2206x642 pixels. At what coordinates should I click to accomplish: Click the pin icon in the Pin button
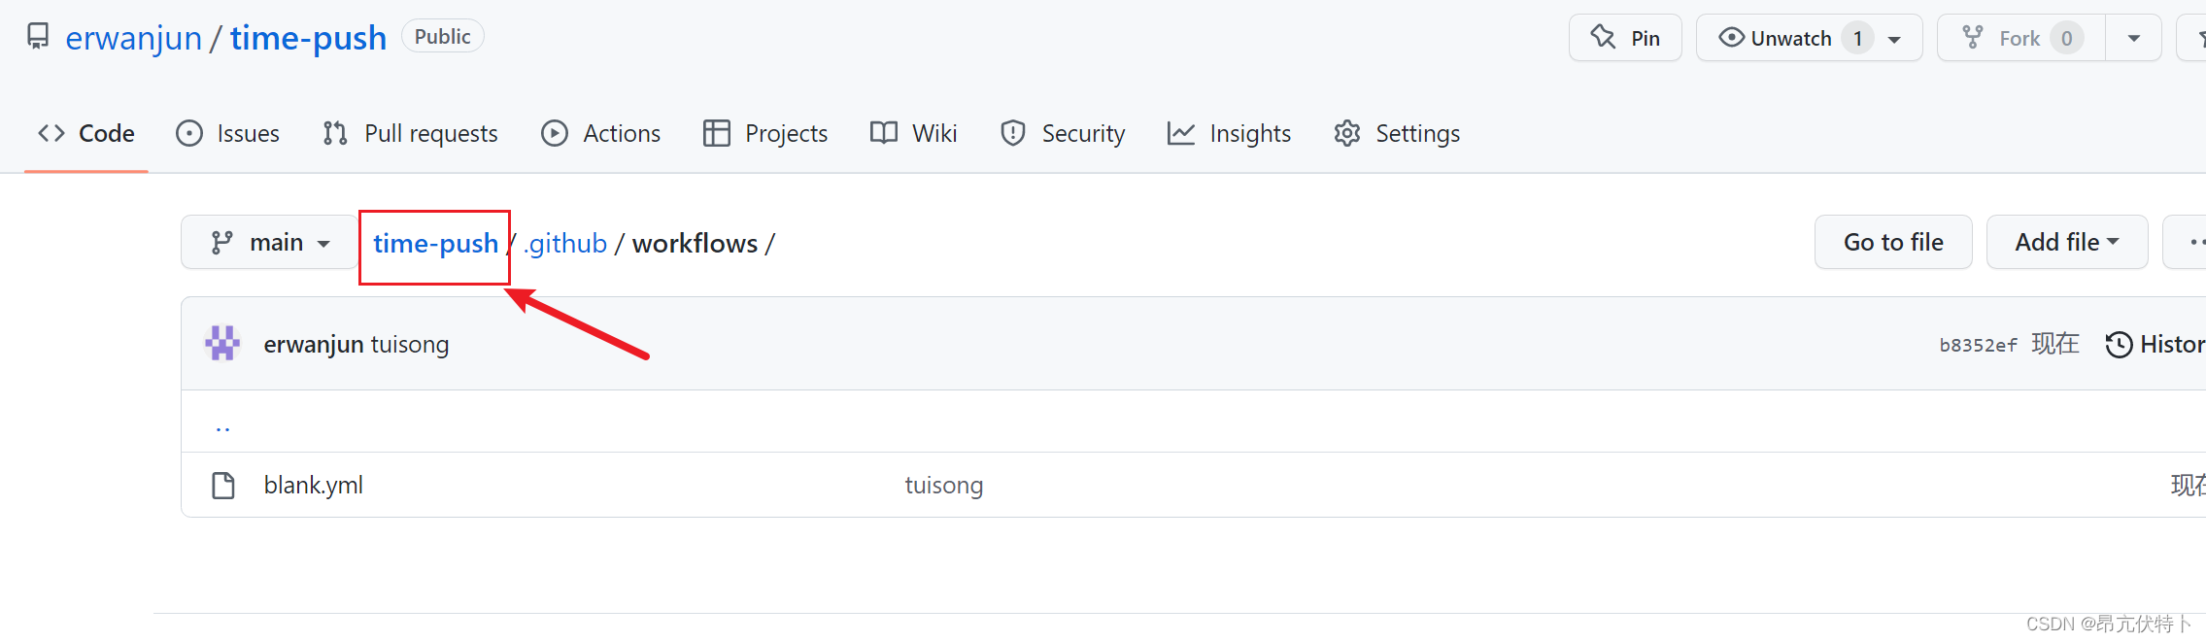[x=1603, y=37]
